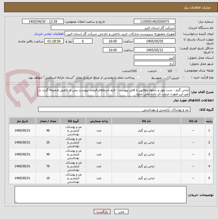Click unit عدد in row 4

tap(99, 166)
